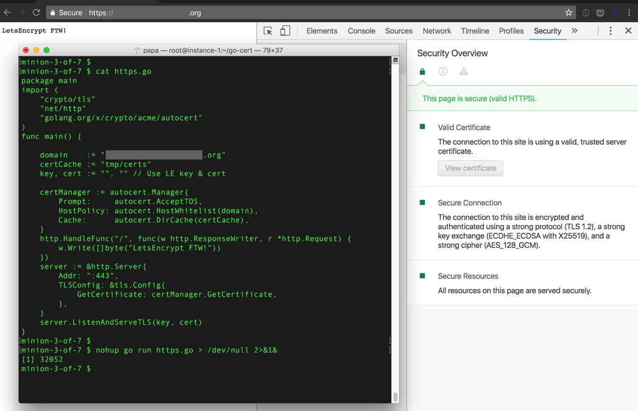The height and width of the screenshot is (411, 638).
Task: Open Chrome's three-dot menu
Action: click(629, 12)
